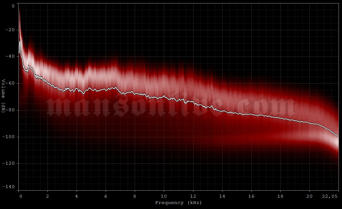This screenshot has height=209, width=342.
Task: Select the 8 kHz frequency tick
Action: tap(134, 196)
